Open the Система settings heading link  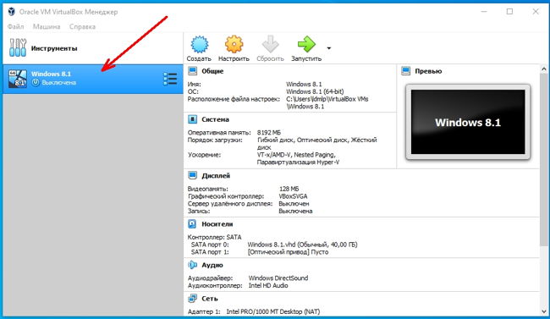coord(216,119)
